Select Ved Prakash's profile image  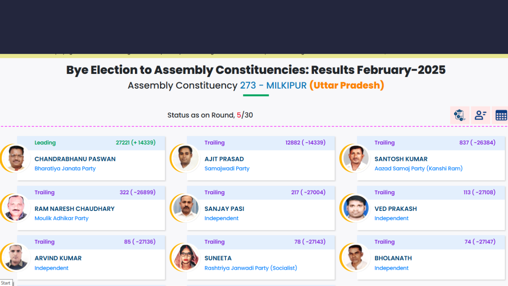[x=356, y=208]
